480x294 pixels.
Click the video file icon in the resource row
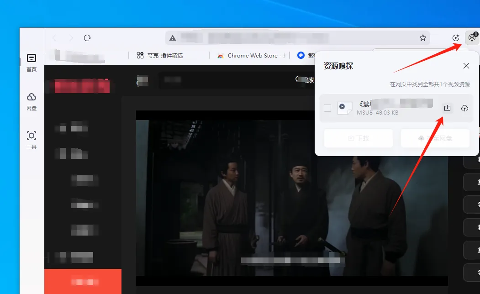tap(344, 108)
